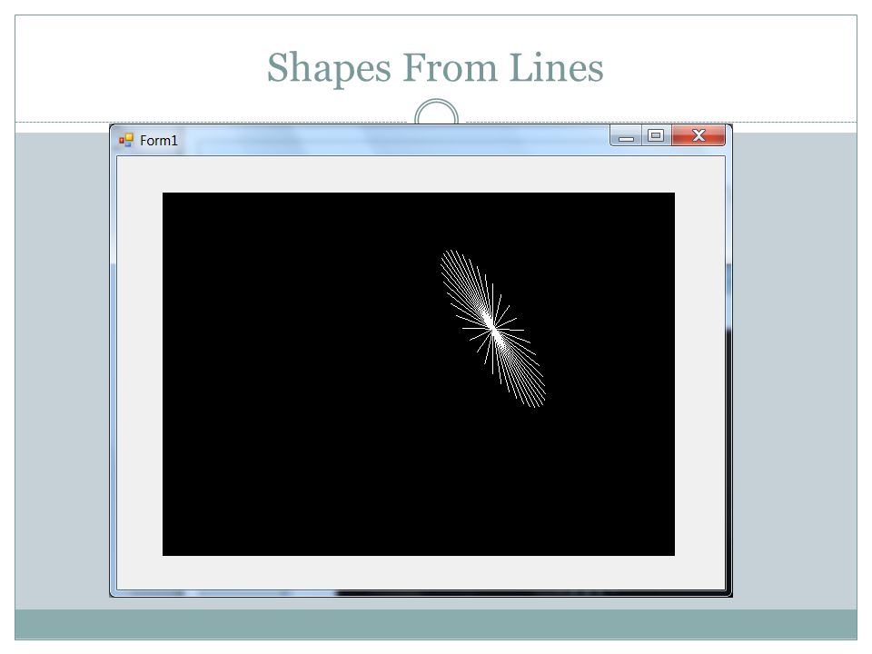Click the Form1 window application icon
Screen dimensions: 872x654
(x=126, y=140)
